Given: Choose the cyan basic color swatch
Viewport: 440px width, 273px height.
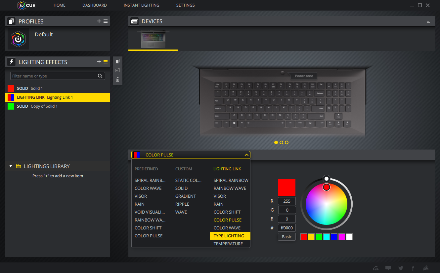Looking at the screenshot, I should [327, 237].
